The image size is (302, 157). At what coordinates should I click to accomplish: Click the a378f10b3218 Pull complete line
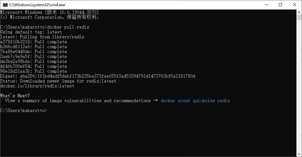tap(33, 42)
